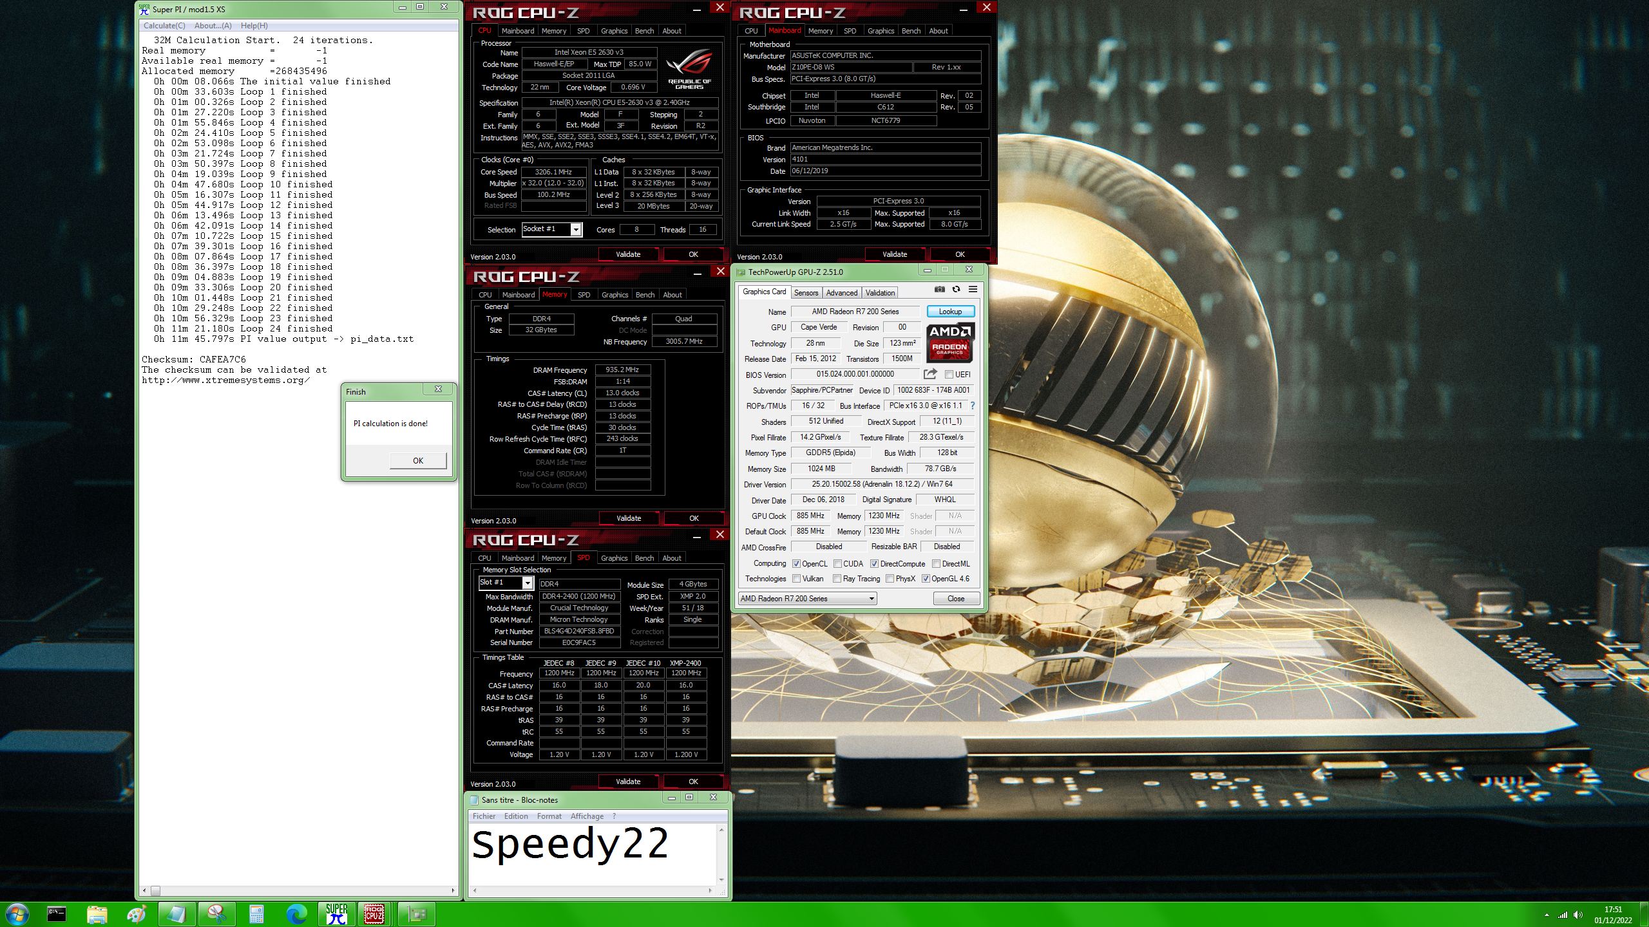Switch to ROG CPU-Z taskbar button
The width and height of the screenshot is (1649, 927).
click(x=375, y=914)
